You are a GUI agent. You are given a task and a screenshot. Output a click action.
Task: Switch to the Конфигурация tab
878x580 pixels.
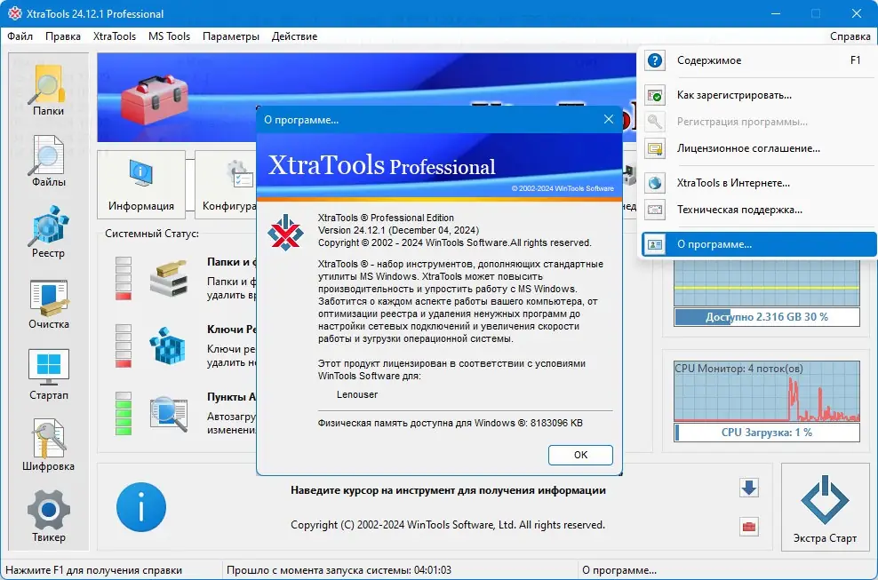[x=227, y=185]
